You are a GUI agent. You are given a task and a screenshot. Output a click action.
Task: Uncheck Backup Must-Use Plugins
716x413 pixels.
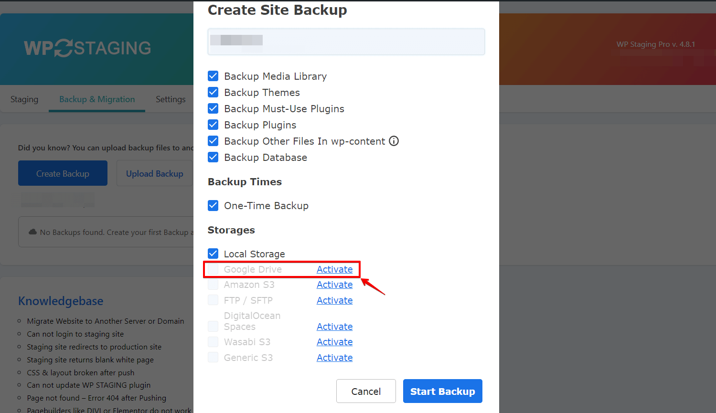click(x=213, y=108)
